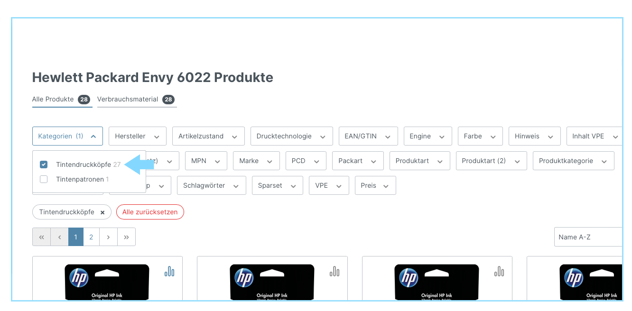Select page 1 in the pagination
This screenshot has height=311, width=632.
pyautogui.click(x=76, y=237)
